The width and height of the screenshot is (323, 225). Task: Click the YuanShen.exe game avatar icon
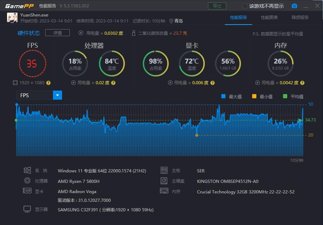pos(12,17)
